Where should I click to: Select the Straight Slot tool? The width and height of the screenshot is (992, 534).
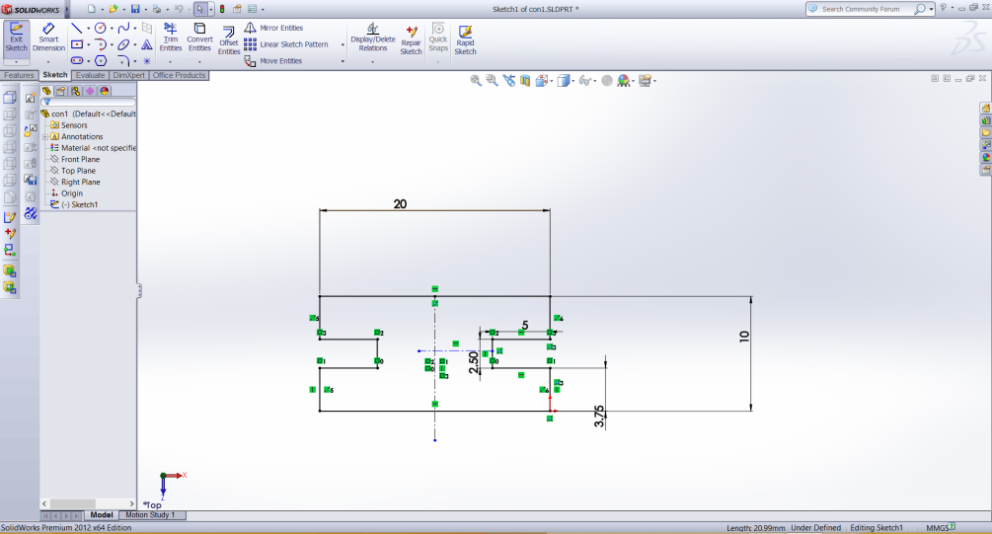(77, 61)
